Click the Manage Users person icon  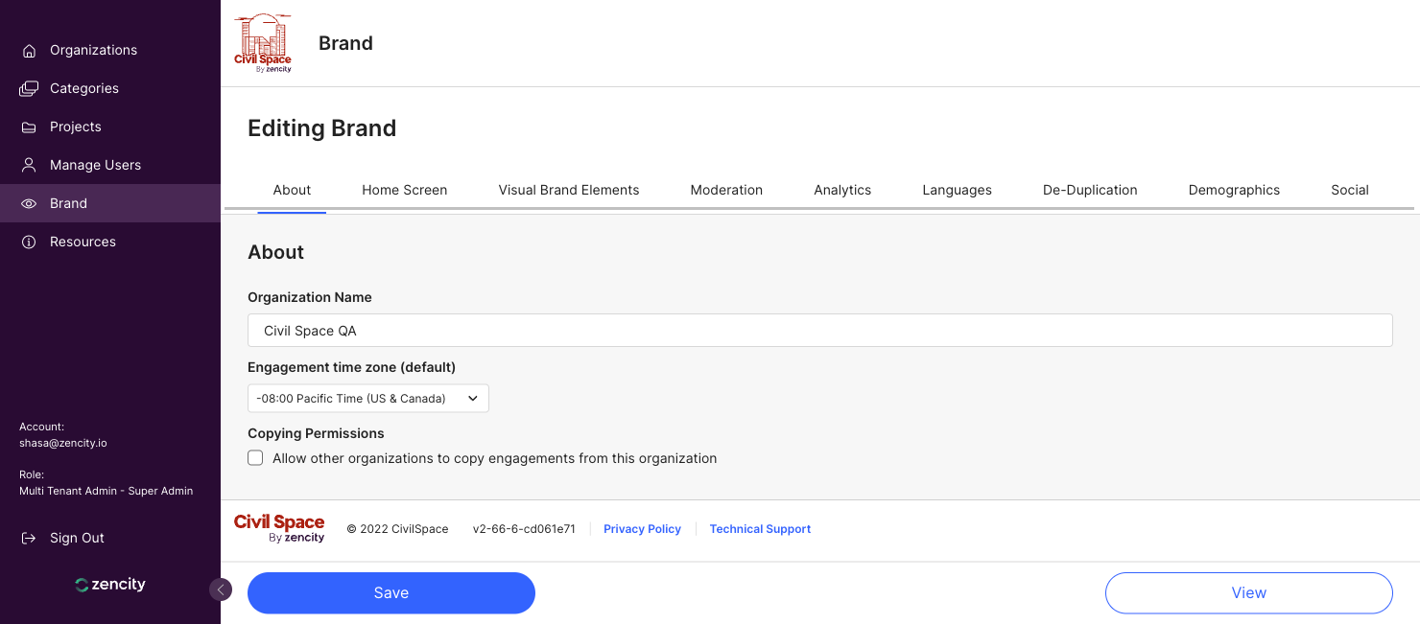pos(29,165)
